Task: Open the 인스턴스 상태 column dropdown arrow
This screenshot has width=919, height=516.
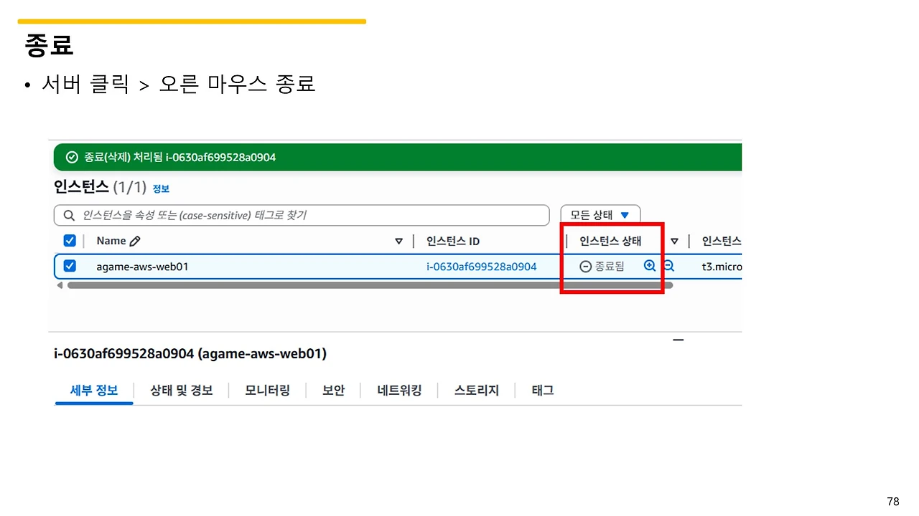Action: pos(673,241)
